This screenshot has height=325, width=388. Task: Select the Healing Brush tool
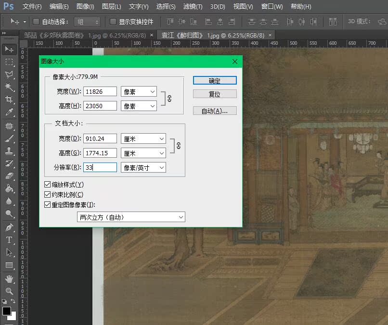pos(9,126)
